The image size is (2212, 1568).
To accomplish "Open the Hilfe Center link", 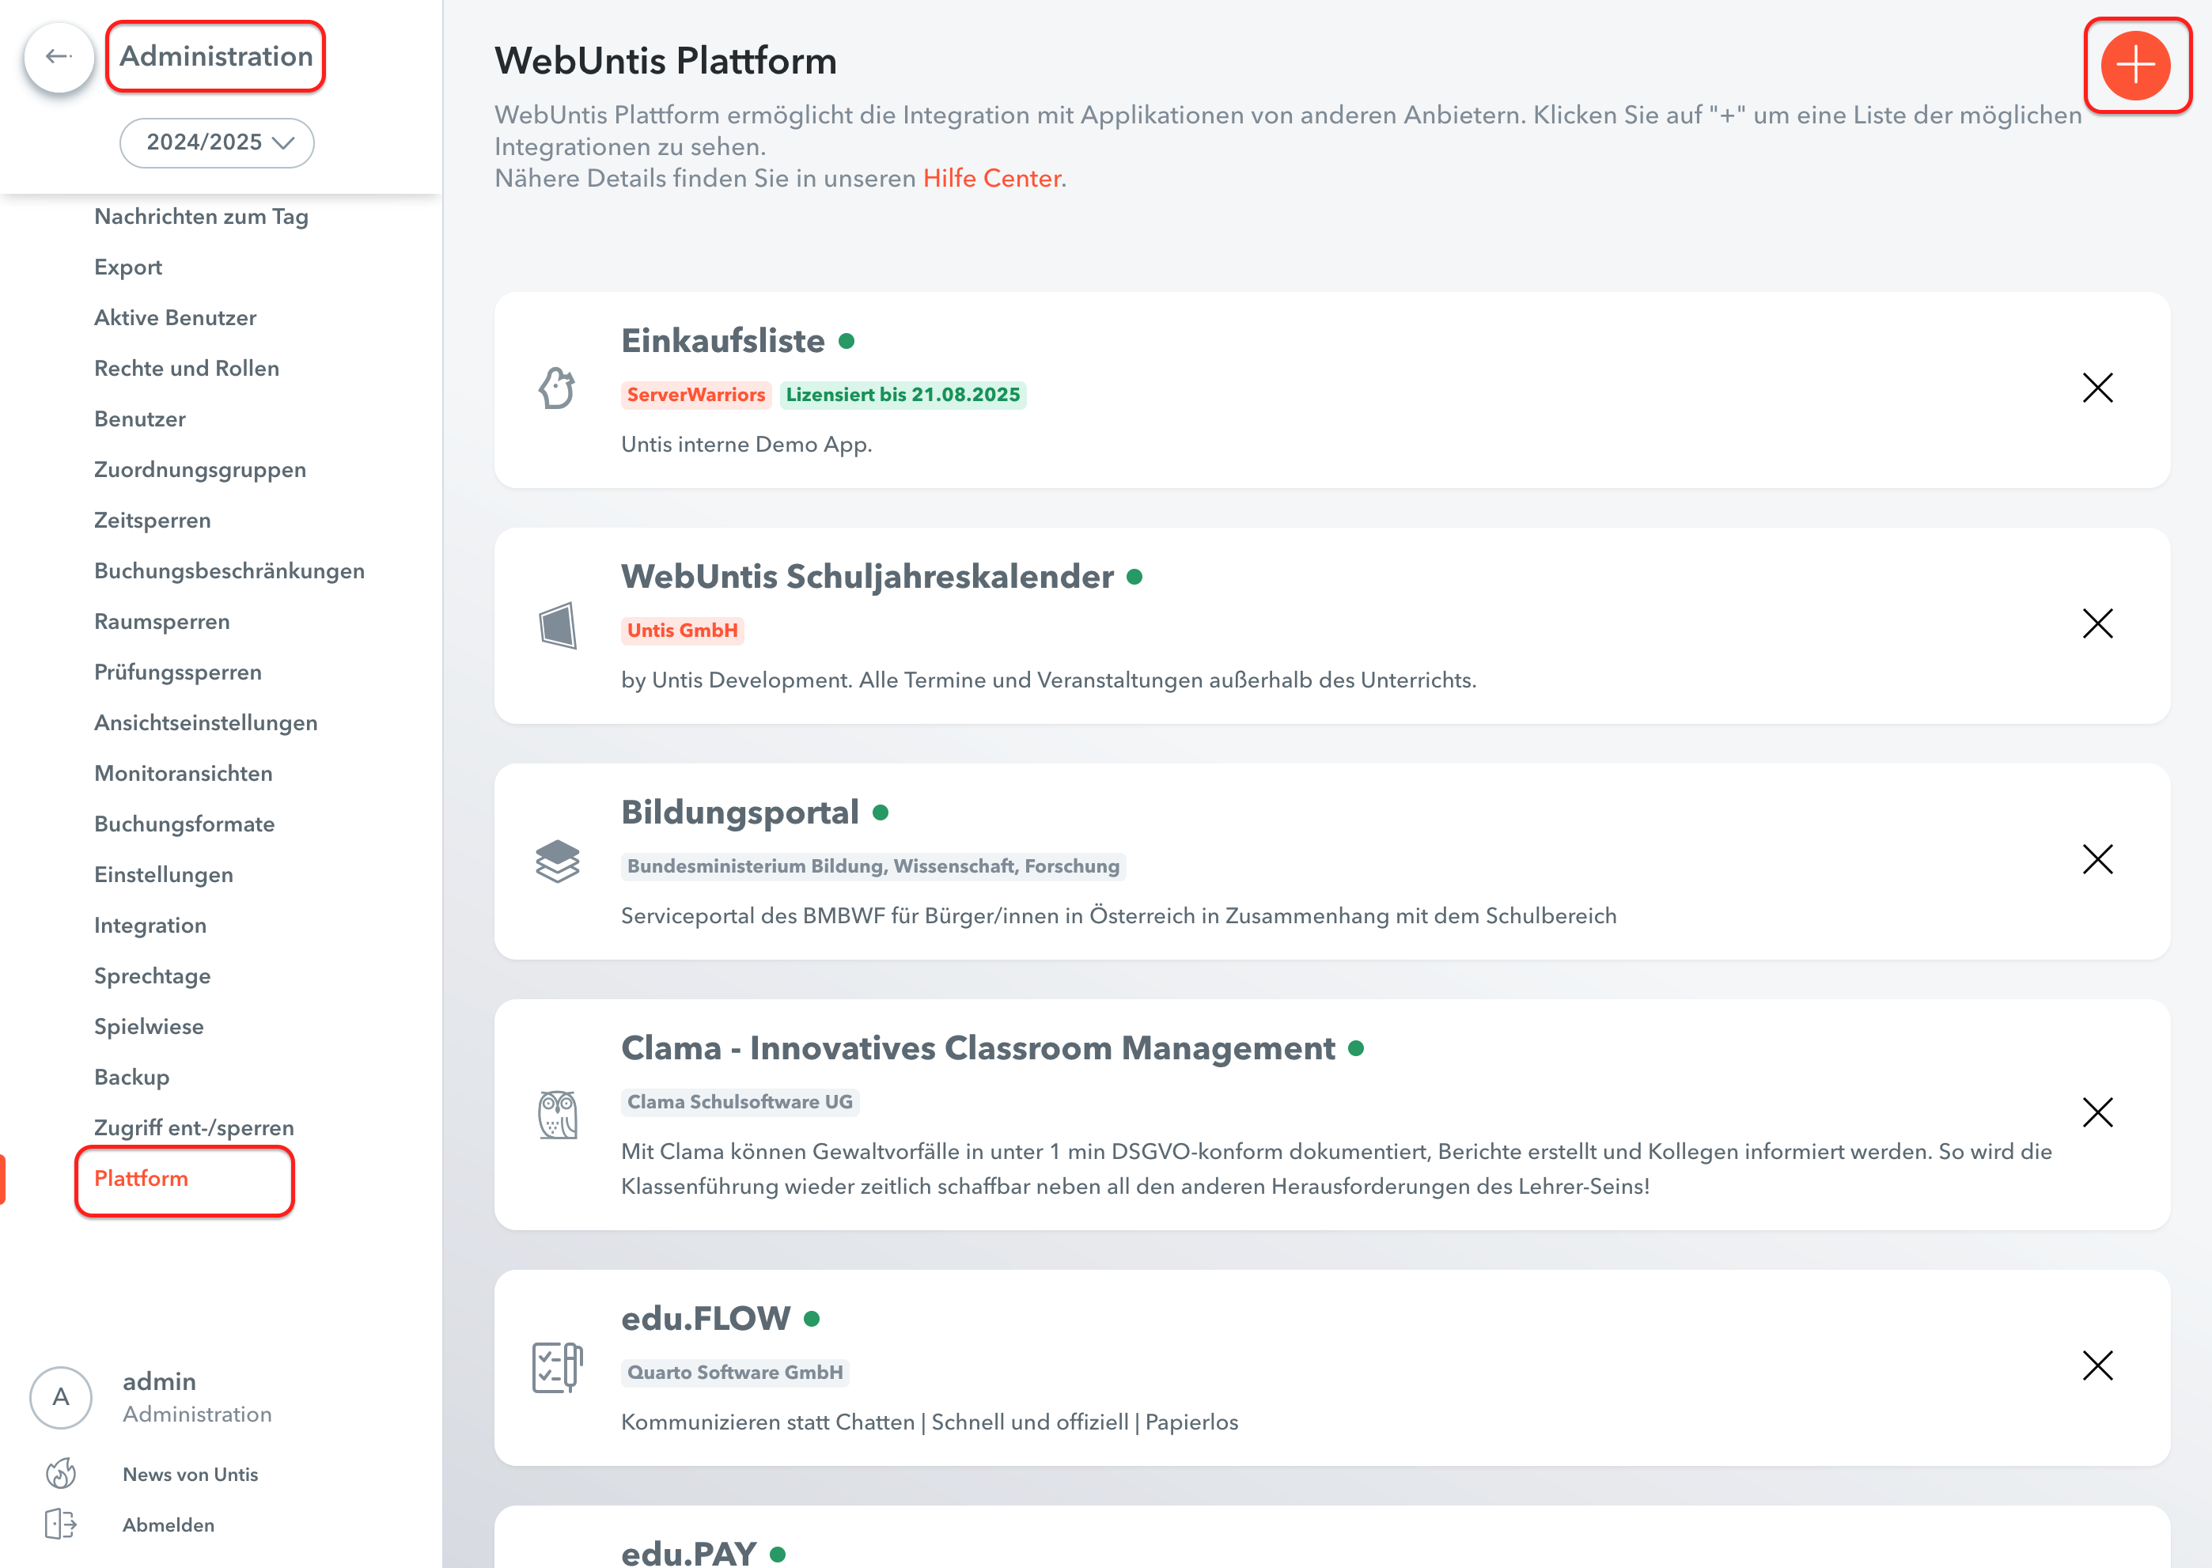I will [x=991, y=179].
